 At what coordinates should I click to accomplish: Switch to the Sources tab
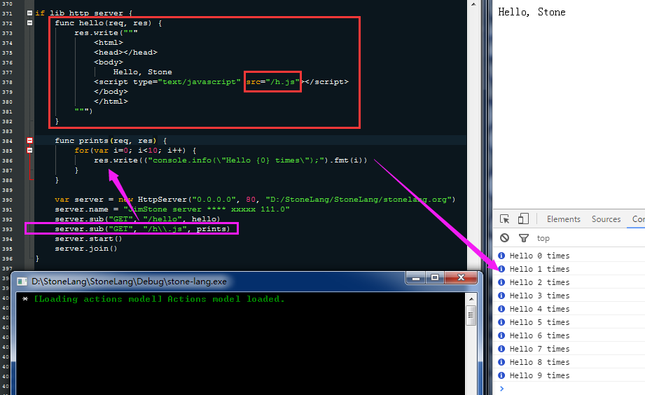pos(606,219)
